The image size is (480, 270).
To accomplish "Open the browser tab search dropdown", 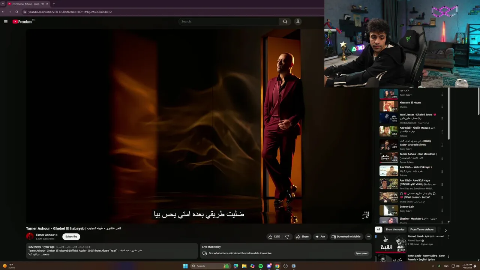I will 3,4.
